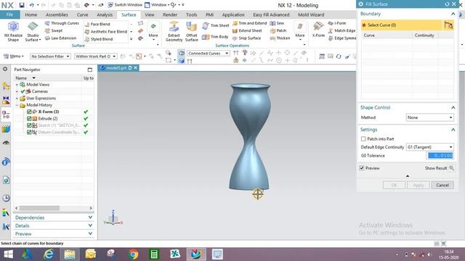Switch to the Analysis tab

[x=105, y=14]
